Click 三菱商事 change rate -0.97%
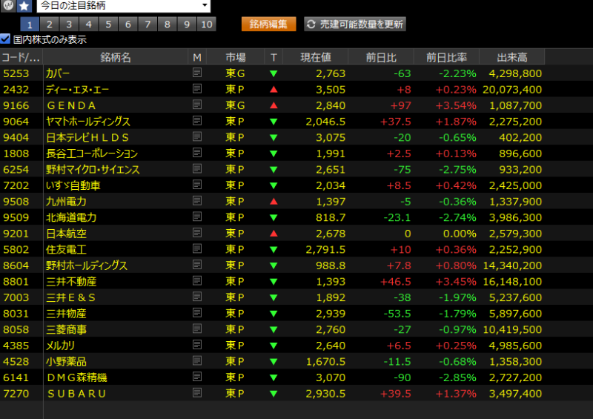This screenshot has height=419, width=593. click(457, 330)
